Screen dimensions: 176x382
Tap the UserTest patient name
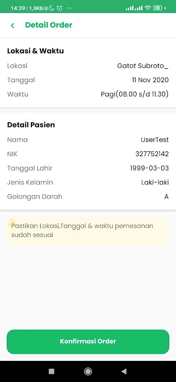(x=155, y=140)
